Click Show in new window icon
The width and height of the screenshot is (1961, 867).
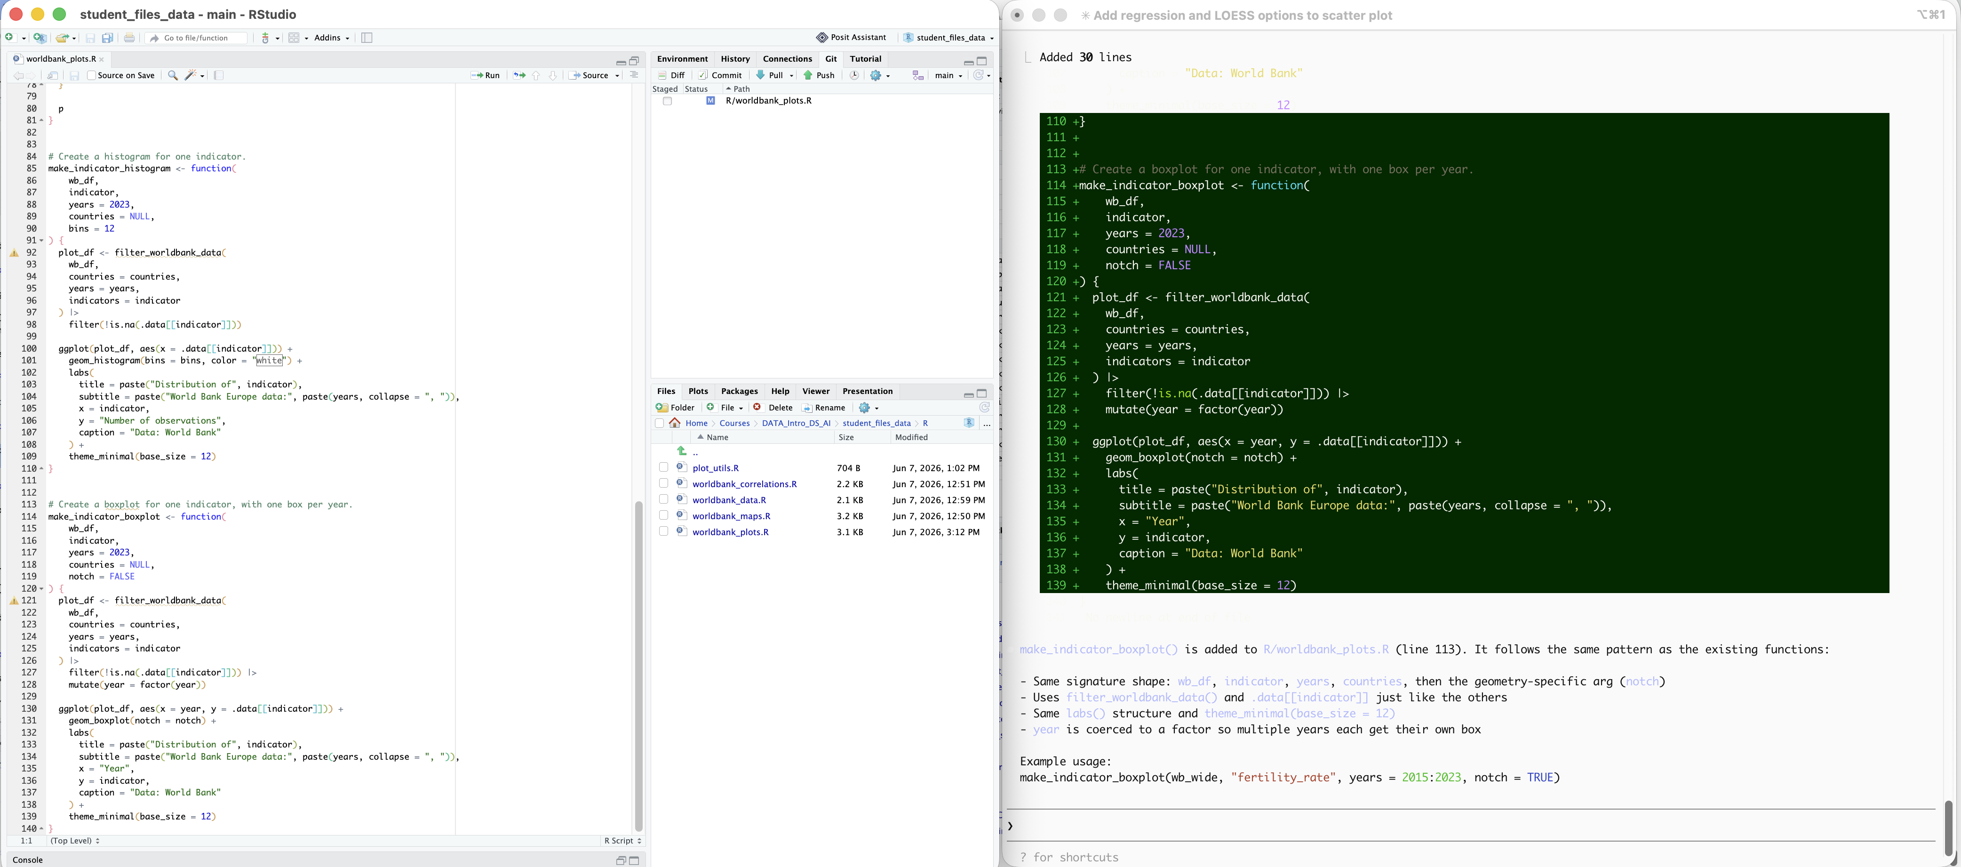pos(53,75)
